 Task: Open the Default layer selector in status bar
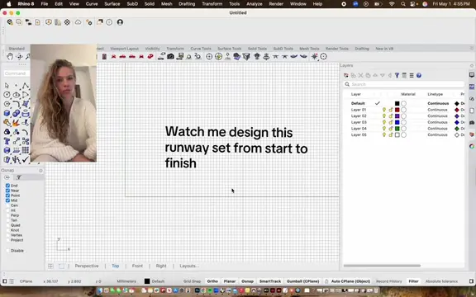[155, 281]
